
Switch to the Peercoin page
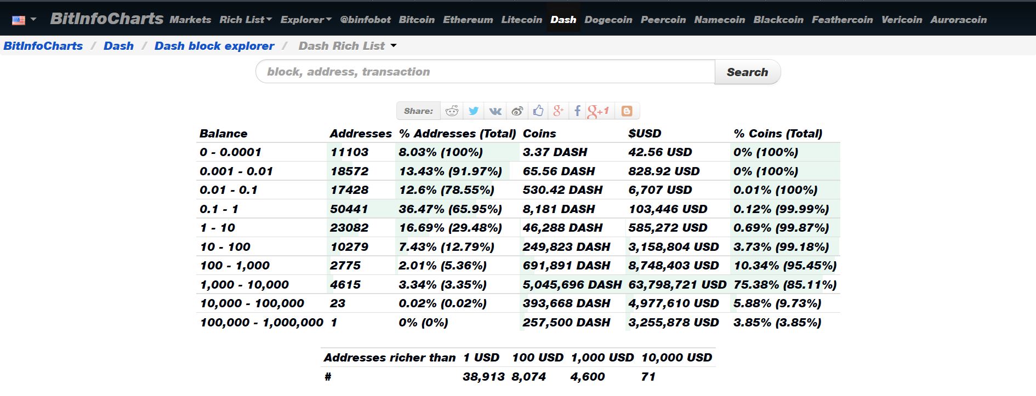pyautogui.click(x=663, y=20)
